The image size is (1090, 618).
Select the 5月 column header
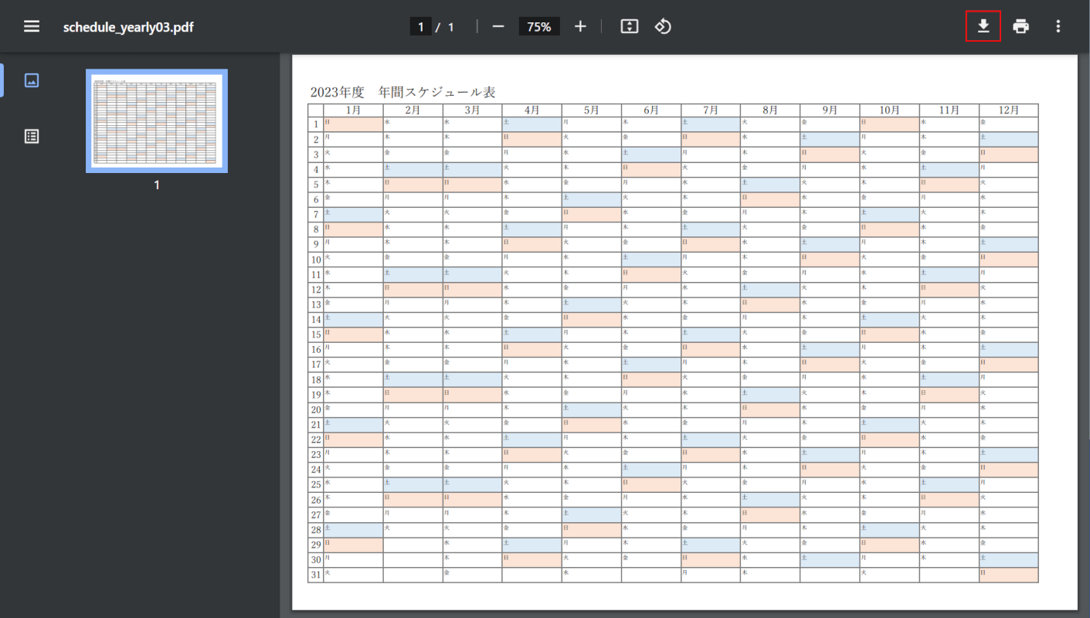[591, 110]
